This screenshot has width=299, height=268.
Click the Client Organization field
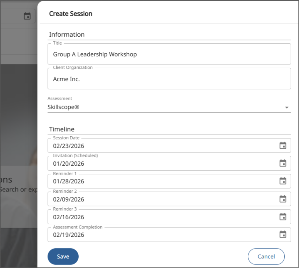point(169,79)
